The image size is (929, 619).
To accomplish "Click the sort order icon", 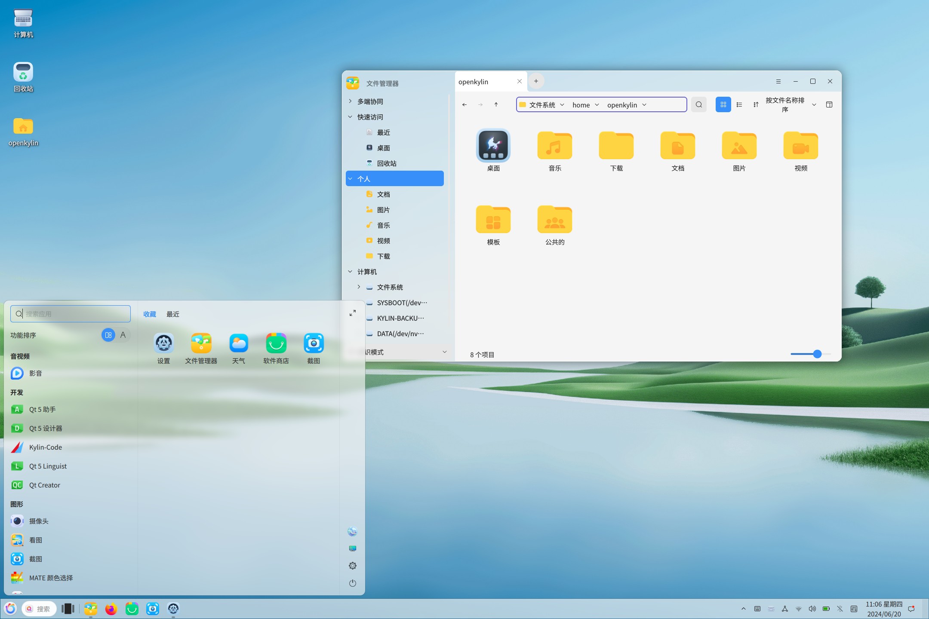I will click(756, 104).
